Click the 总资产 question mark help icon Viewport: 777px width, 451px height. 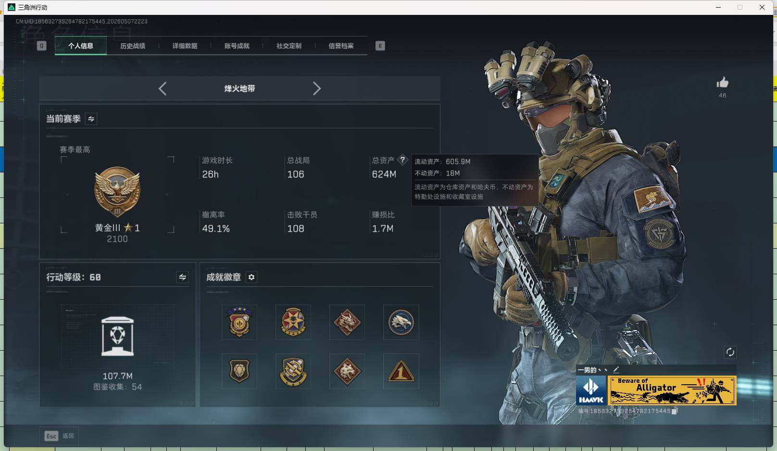click(402, 160)
